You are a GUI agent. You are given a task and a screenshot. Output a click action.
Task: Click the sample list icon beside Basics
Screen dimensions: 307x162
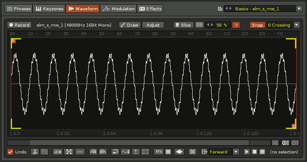[220, 9]
